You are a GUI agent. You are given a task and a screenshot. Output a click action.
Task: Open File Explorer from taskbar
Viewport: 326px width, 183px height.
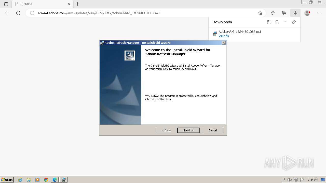[x=29, y=180]
